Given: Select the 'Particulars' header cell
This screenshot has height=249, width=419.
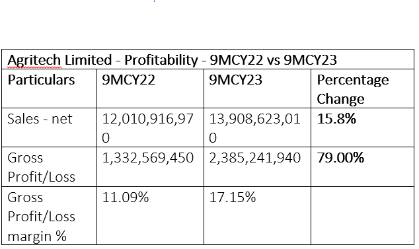Looking at the screenshot, I should (49, 89).
